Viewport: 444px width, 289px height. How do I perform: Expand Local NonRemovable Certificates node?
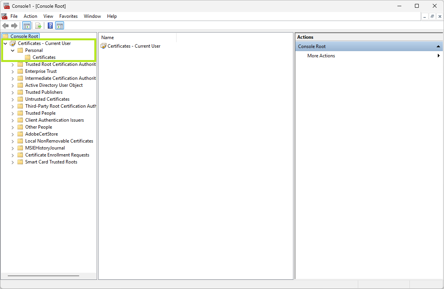13,141
